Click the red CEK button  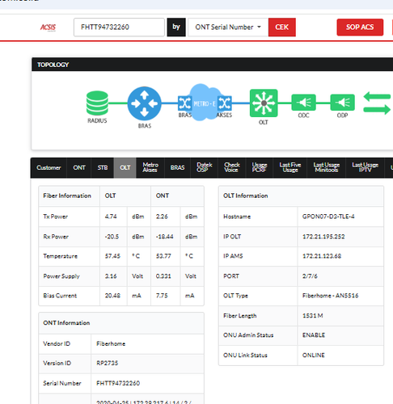pos(282,27)
